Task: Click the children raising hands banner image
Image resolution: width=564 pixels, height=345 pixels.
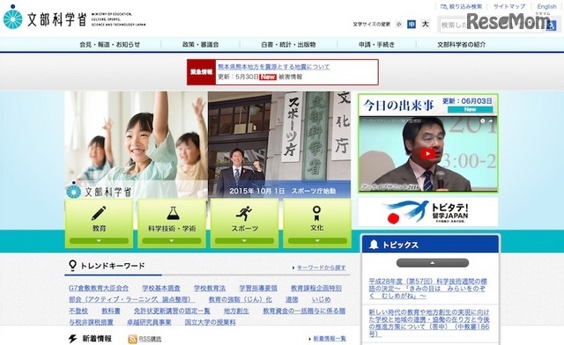Action: (137, 144)
